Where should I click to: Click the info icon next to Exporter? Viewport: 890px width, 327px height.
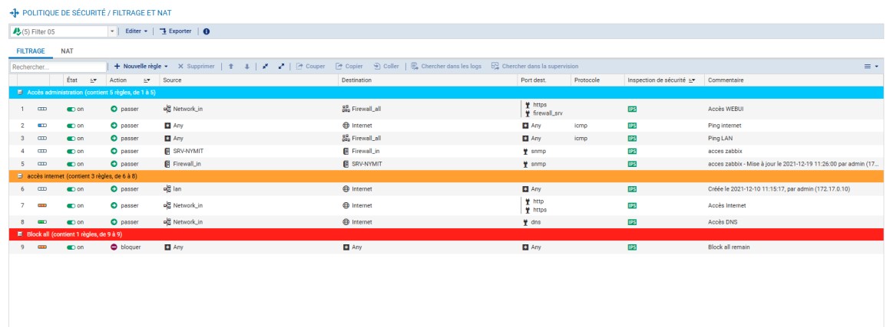point(207,31)
